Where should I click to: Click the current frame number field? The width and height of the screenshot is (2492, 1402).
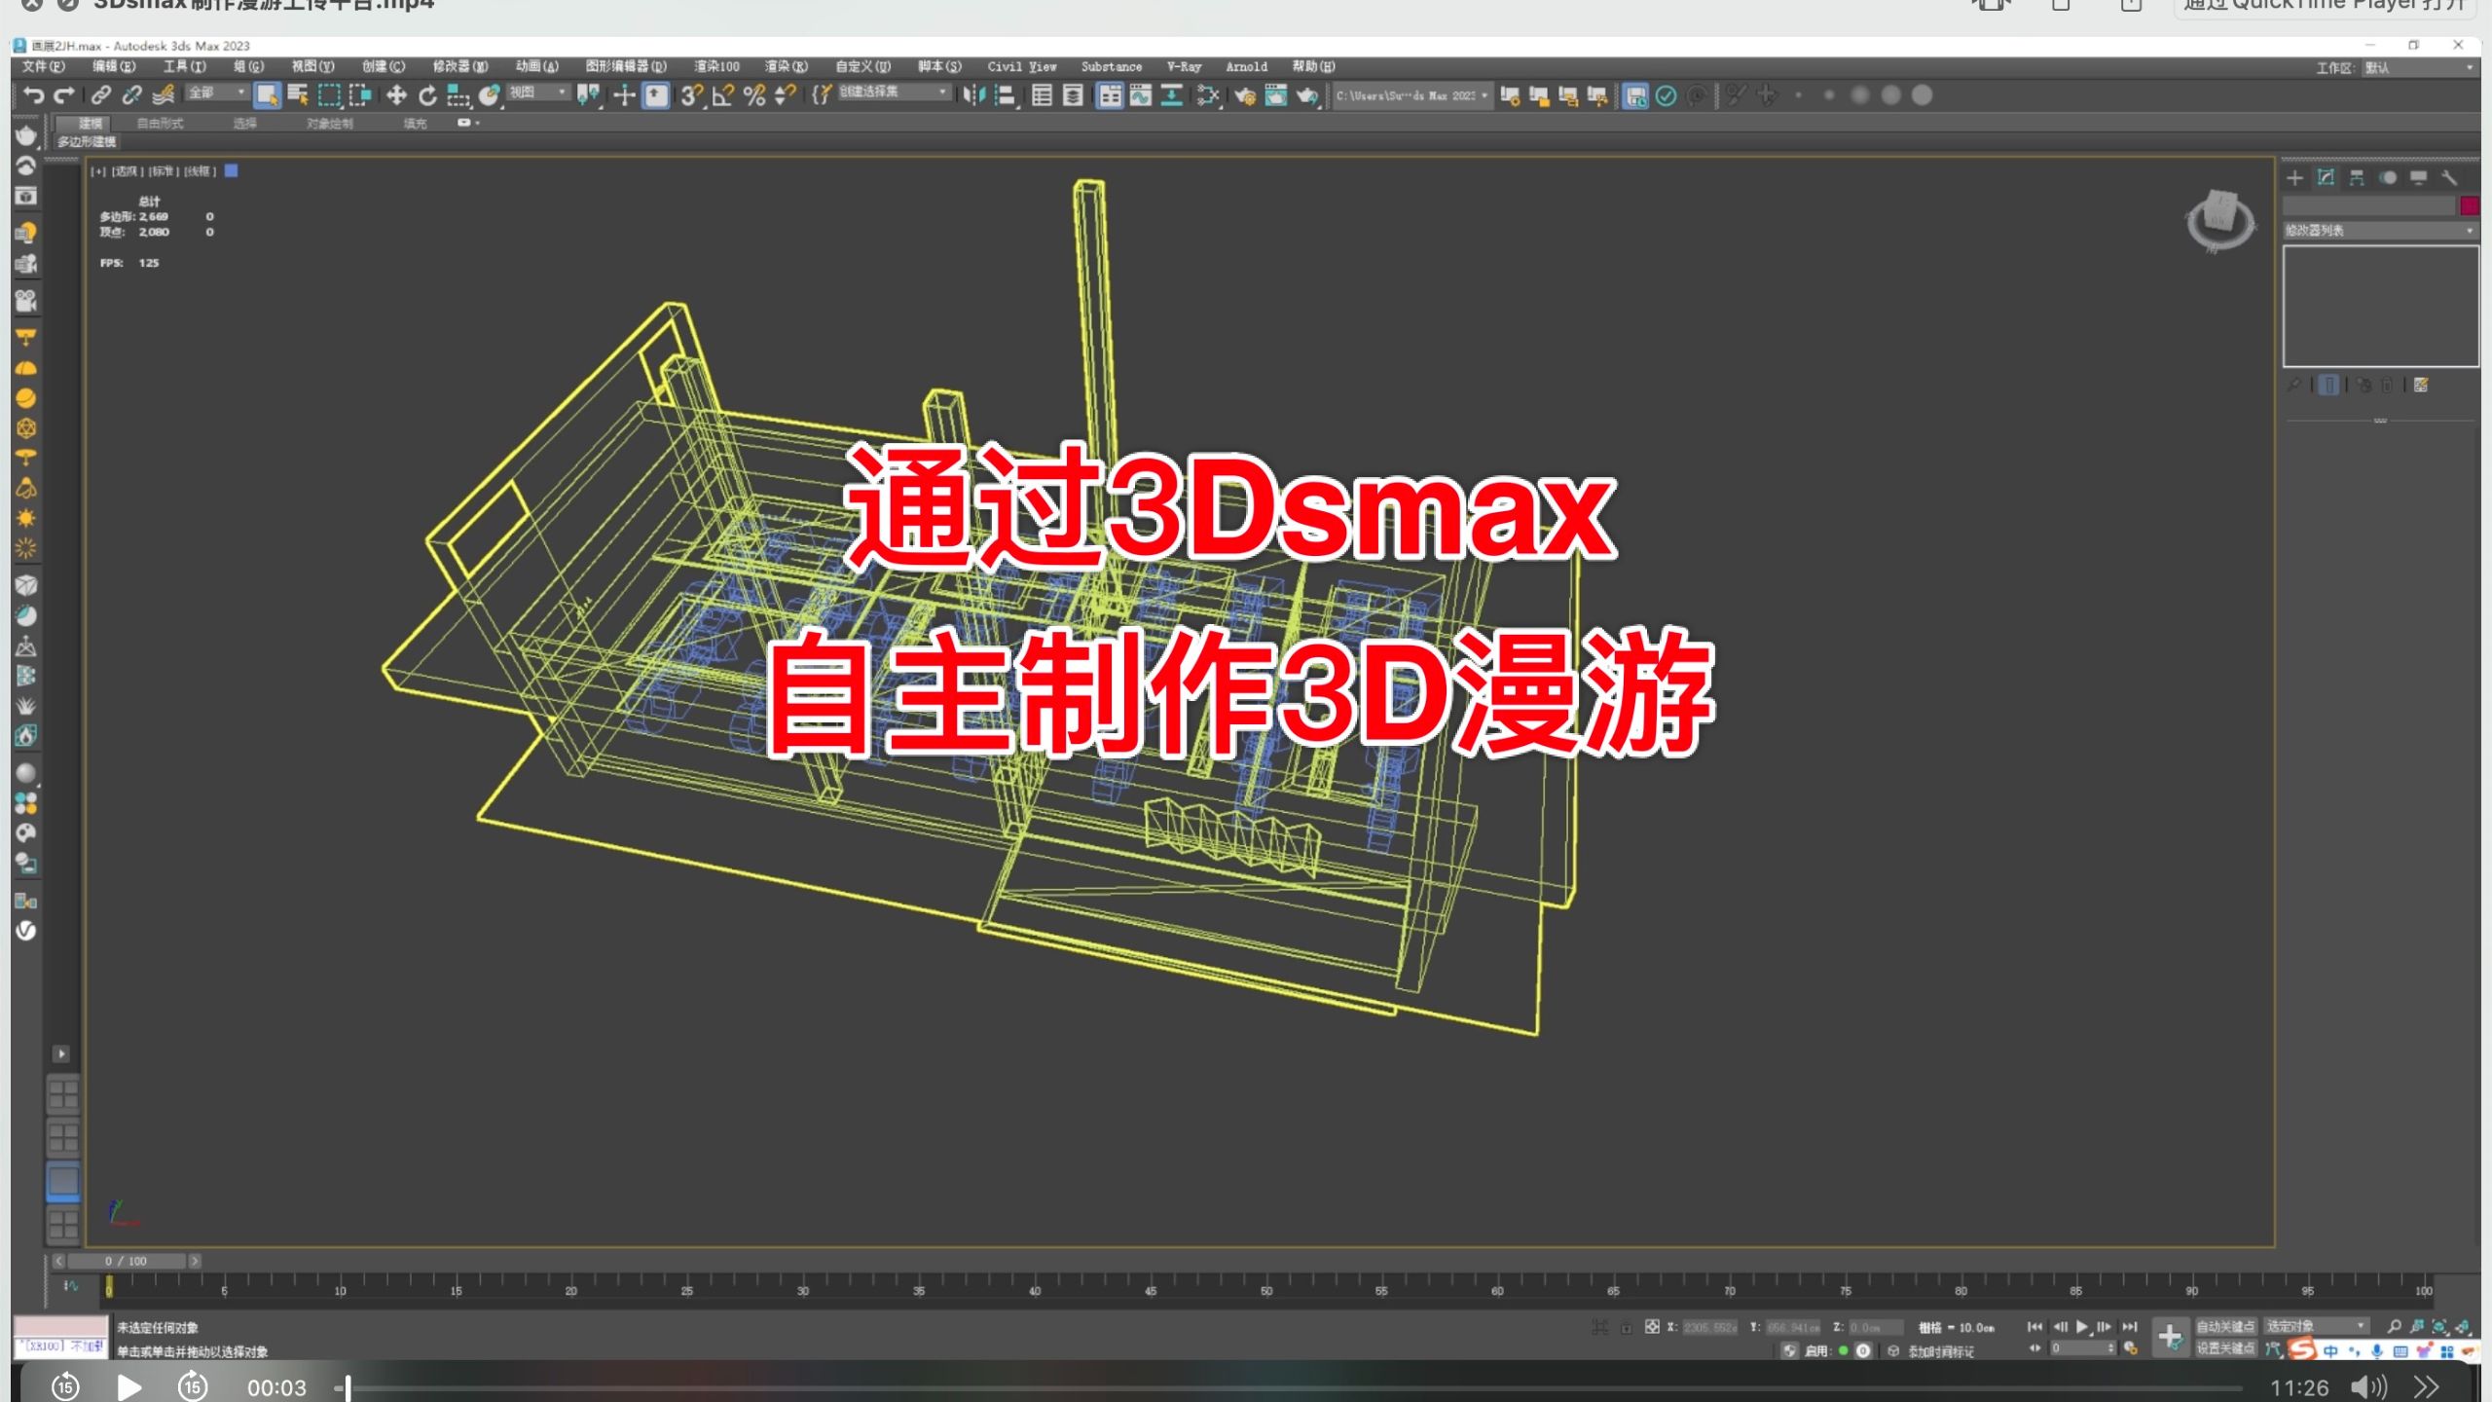2081,1348
